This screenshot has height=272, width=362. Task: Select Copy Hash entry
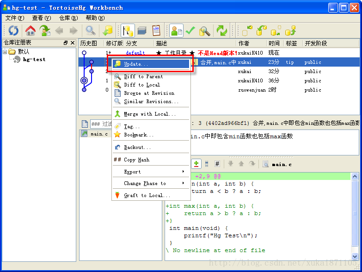pyautogui.click(x=151, y=160)
